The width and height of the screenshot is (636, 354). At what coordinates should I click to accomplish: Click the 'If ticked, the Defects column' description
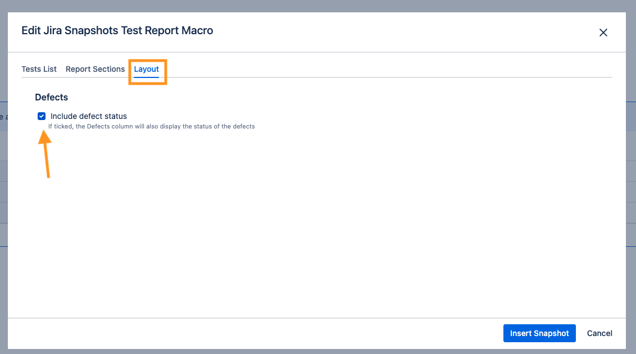coord(152,126)
